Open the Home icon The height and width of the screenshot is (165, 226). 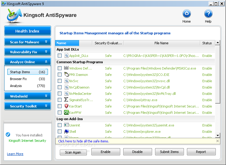187,14
